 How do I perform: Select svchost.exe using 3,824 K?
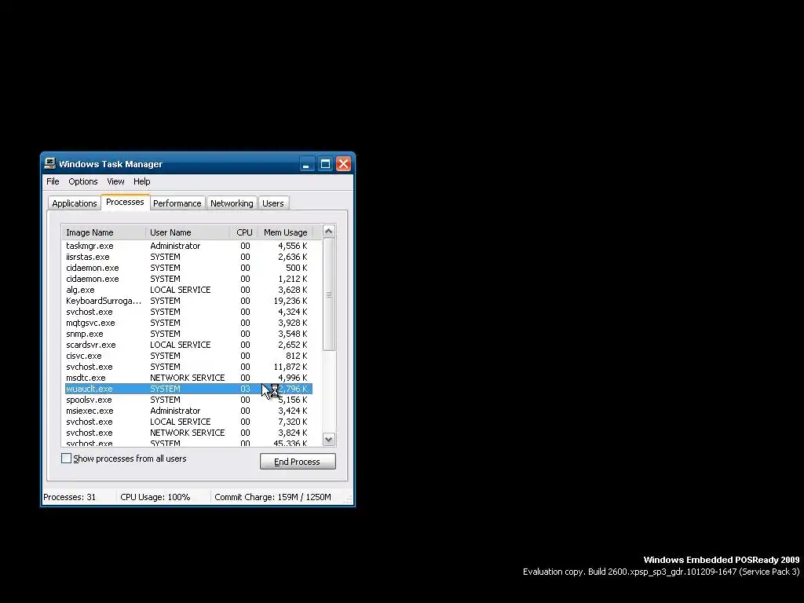(188, 433)
